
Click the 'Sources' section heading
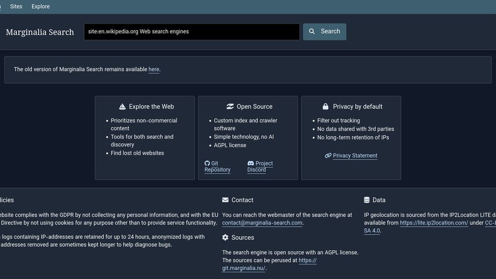click(x=243, y=238)
